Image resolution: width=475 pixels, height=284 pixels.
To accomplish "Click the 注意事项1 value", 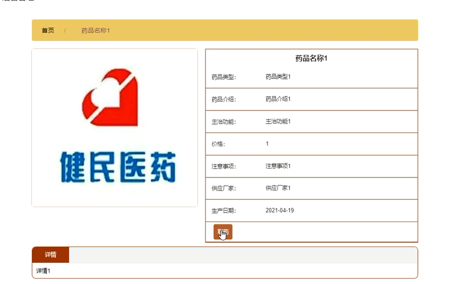I will click(278, 166).
